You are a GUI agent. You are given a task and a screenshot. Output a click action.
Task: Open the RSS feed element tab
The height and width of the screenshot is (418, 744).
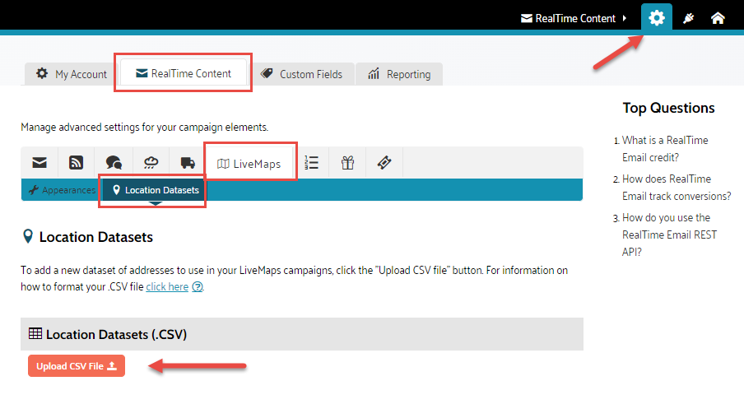(x=77, y=163)
